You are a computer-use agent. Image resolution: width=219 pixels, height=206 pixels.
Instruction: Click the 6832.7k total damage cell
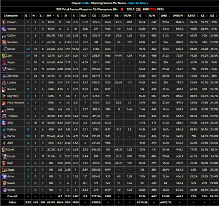[x=166, y=203]
